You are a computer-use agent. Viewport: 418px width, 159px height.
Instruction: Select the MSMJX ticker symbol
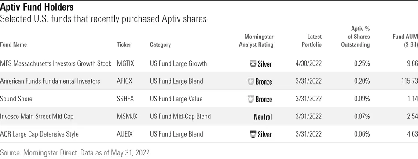(127, 117)
